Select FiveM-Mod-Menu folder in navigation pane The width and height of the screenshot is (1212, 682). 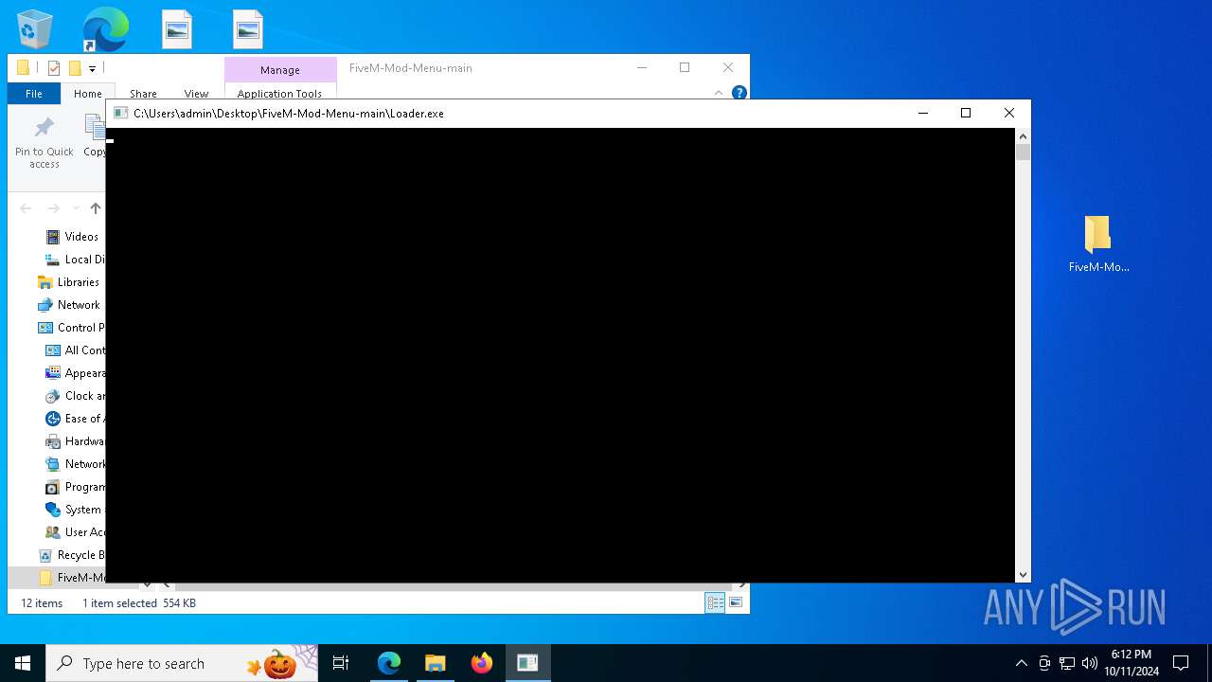70,578
